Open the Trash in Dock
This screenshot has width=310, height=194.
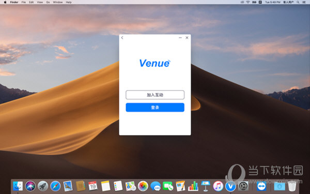(292, 186)
